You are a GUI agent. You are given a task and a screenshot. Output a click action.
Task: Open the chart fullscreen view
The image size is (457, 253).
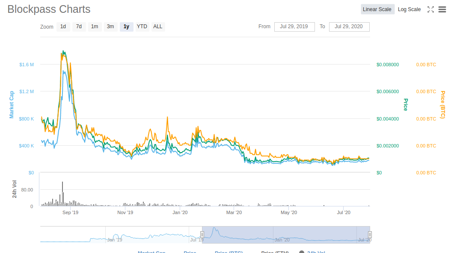431,9
